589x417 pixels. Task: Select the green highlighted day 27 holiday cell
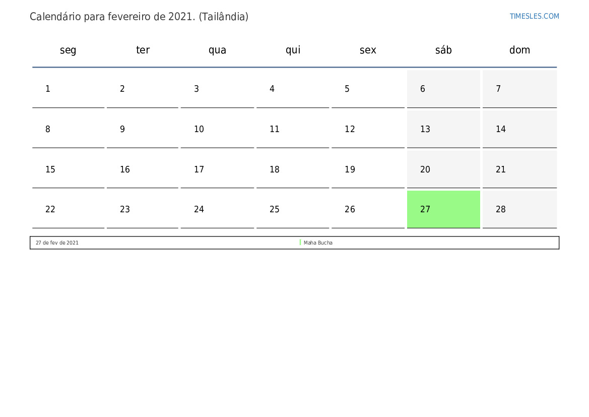pyautogui.click(x=443, y=209)
